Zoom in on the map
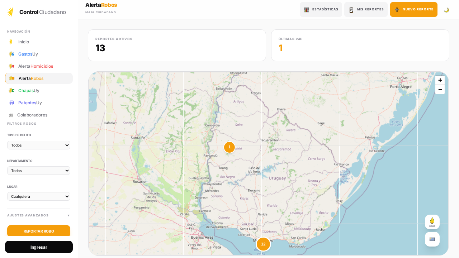Screen dimensions: 459x258 tap(440, 80)
